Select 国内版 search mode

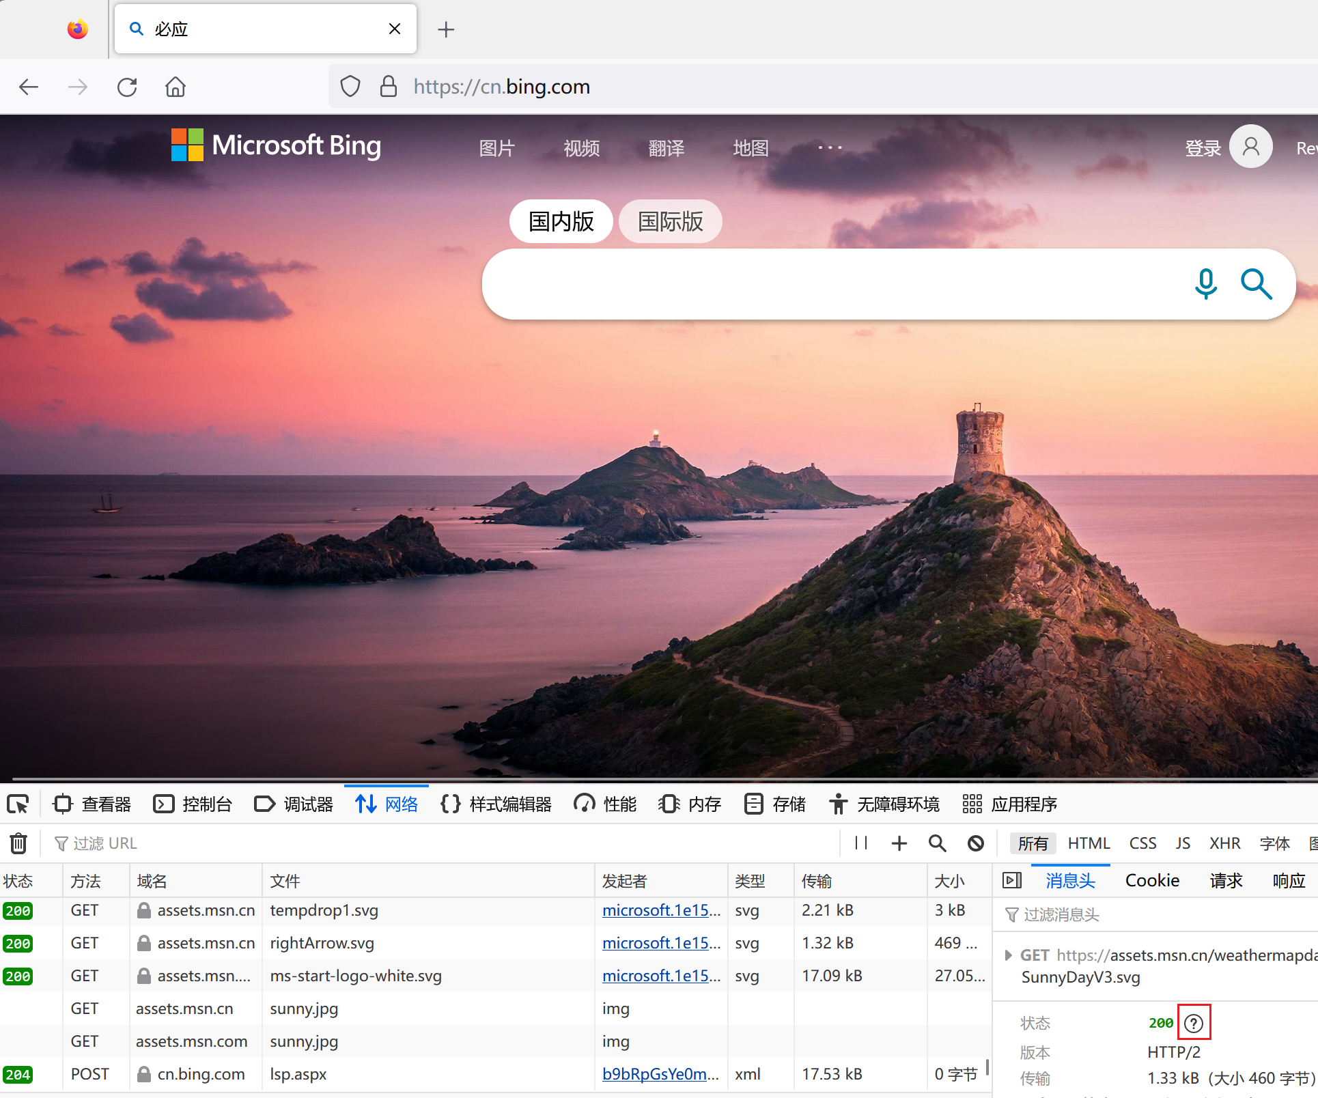tap(561, 221)
